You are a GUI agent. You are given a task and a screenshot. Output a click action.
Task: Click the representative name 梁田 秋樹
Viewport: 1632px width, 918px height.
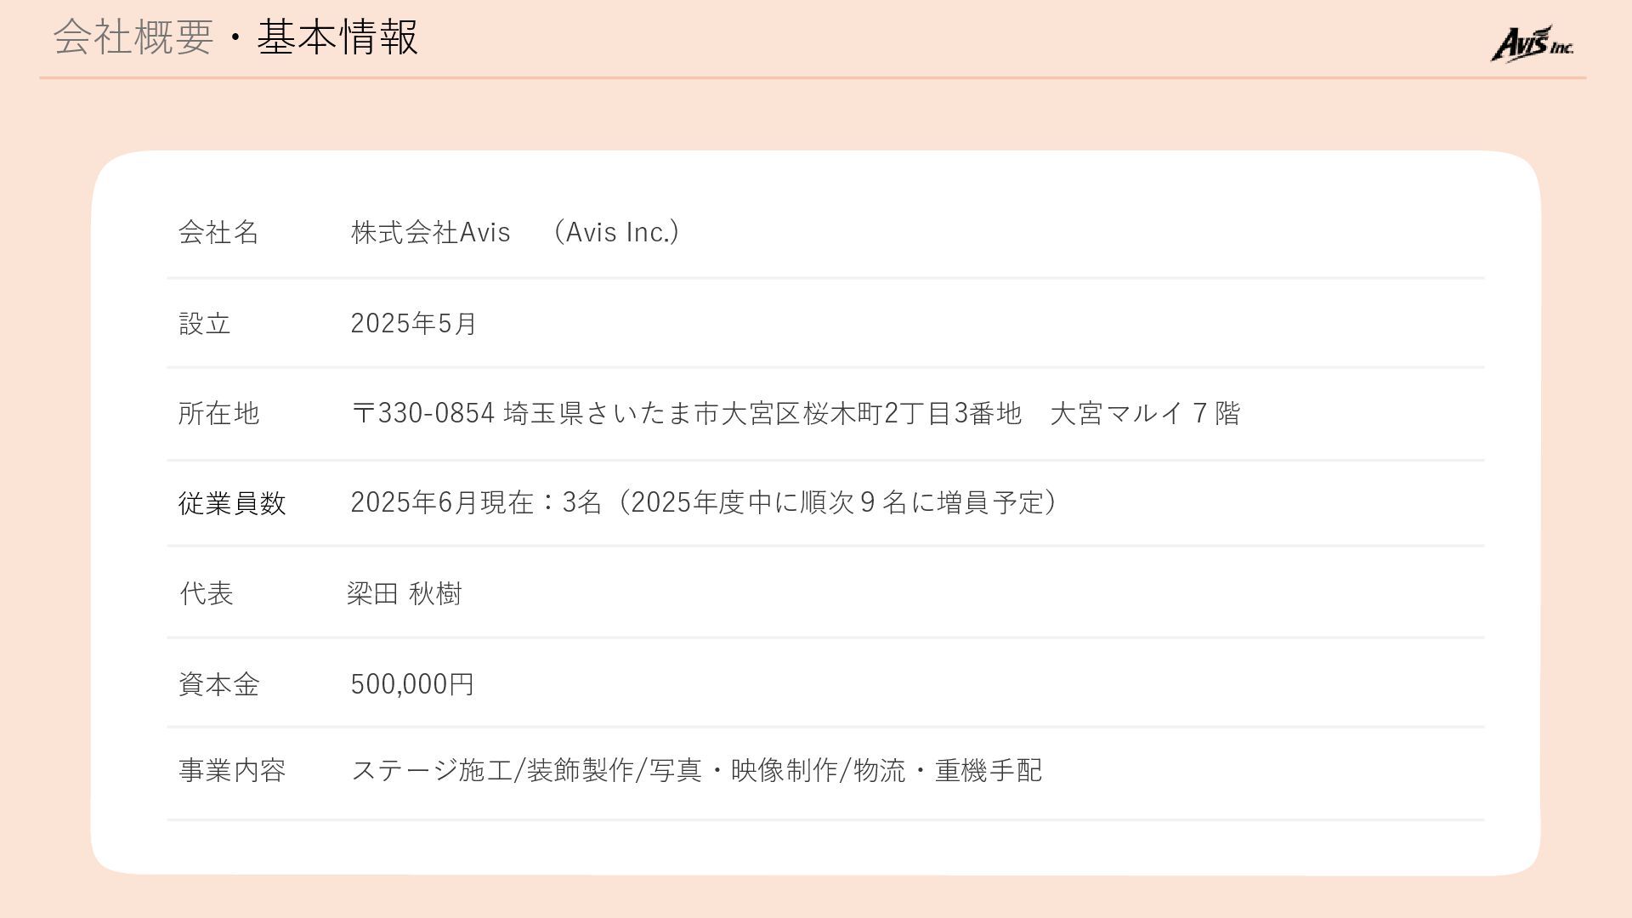(404, 593)
